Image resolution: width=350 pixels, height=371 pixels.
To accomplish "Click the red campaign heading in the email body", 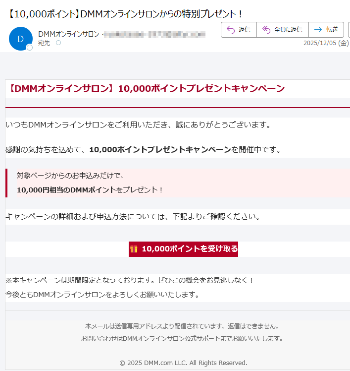I will (x=147, y=89).
